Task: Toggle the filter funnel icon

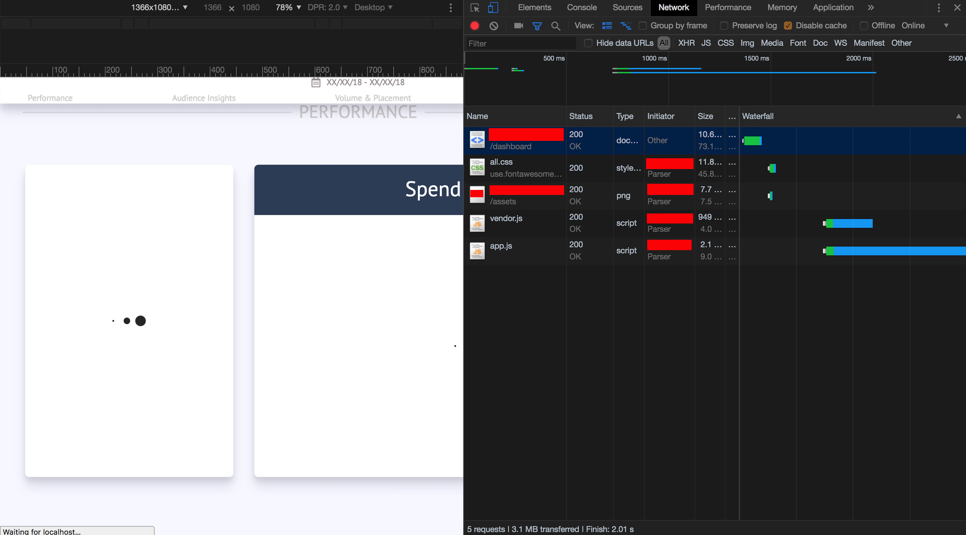Action: pyautogui.click(x=537, y=26)
